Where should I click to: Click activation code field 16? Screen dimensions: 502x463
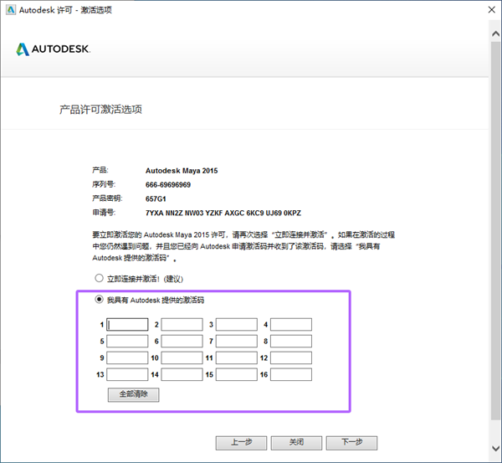coord(290,375)
